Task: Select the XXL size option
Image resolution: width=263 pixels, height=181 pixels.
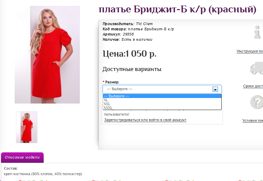Action: tap(162, 104)
